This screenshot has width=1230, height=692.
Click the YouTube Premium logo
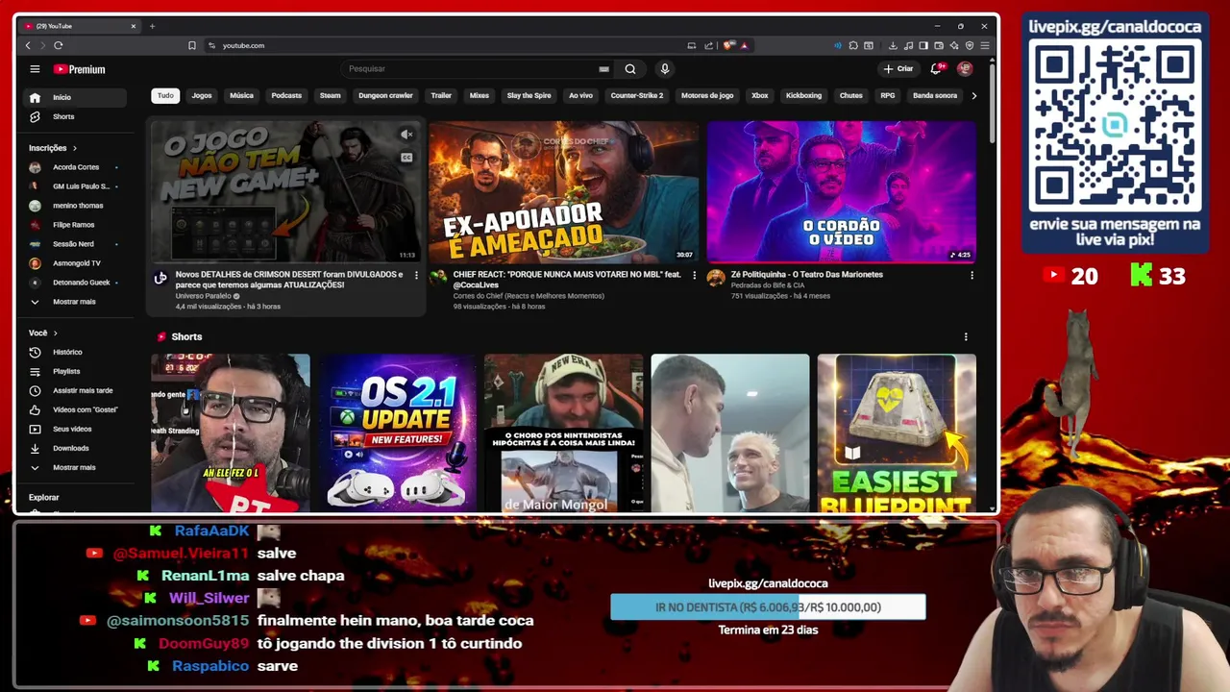(x=79, y=69)
